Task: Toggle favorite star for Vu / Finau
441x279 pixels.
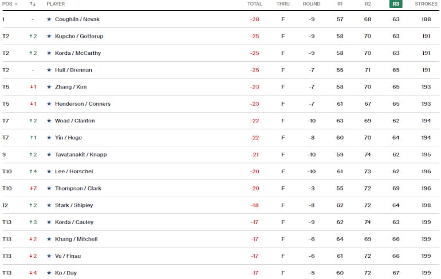Action: click(x=49, y=256)
